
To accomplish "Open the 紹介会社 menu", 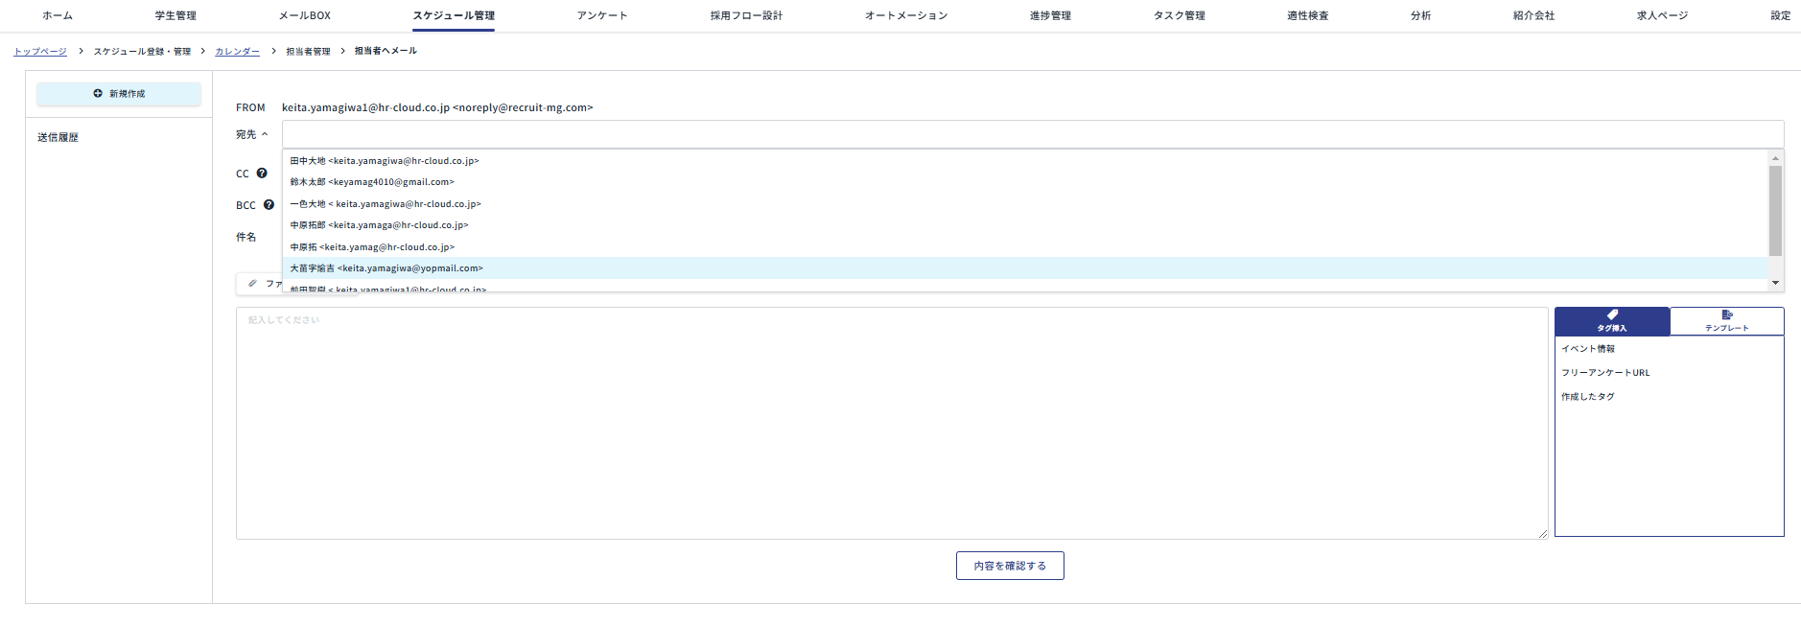I will pos(1534,15).
